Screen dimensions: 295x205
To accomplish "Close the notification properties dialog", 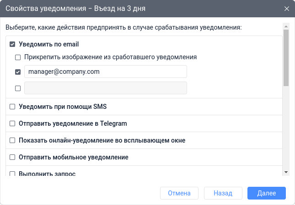I will [x=286, y=9].
